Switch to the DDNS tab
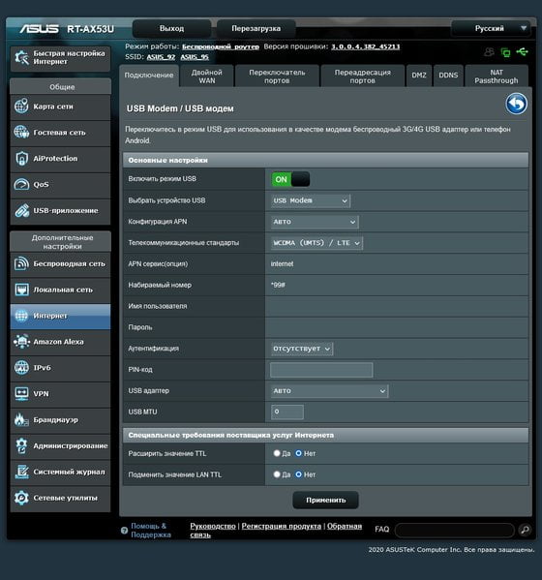This screenshot has height=580, width=542. point(448,76)
